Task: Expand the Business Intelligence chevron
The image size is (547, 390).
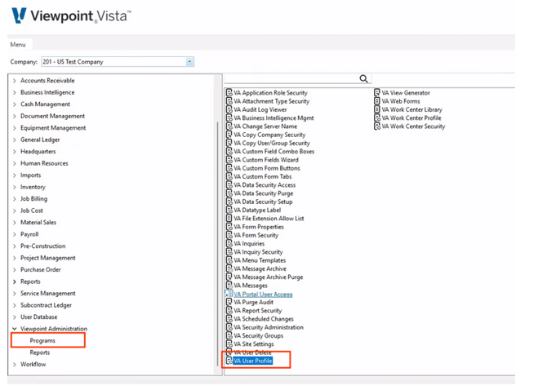Action: click(15, 93)
